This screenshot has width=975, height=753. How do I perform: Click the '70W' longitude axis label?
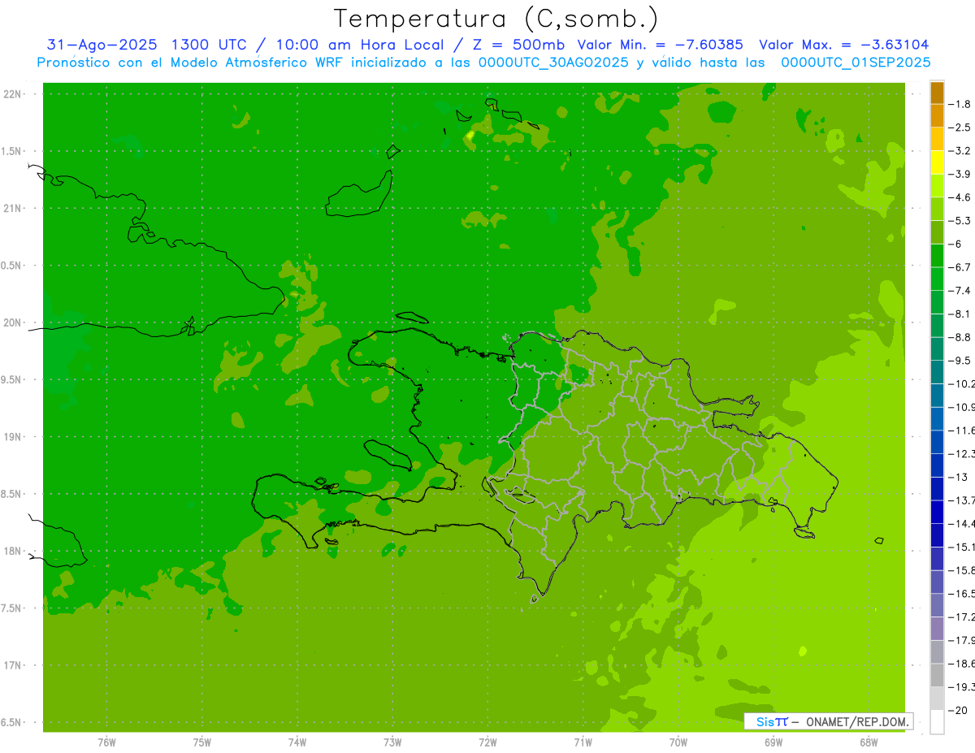[678, 742]
